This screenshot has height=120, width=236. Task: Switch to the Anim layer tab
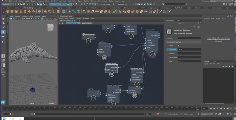pyautogui.click(x=214, y=61)
